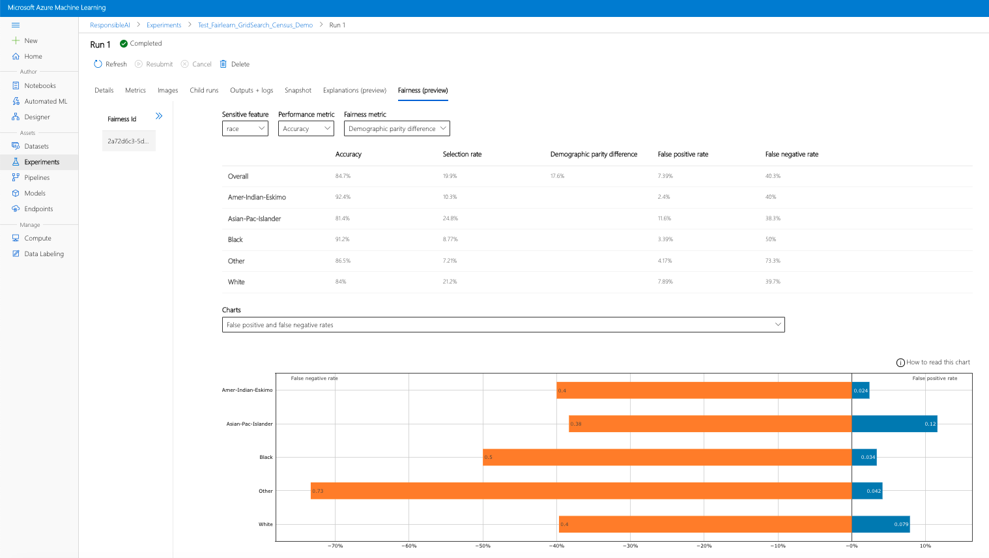Click the Experiments breadcrumb link
Screen dimensions: 989x558
click(x=164, y=25)
